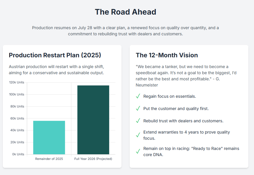
Task: Click the "120k Units" y-axis label
Action: coord(16,82)
